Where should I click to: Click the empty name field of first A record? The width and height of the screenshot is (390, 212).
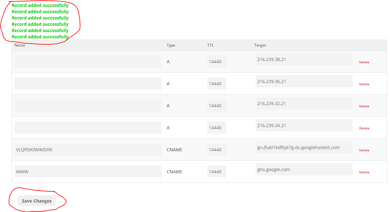click(88, 62)
